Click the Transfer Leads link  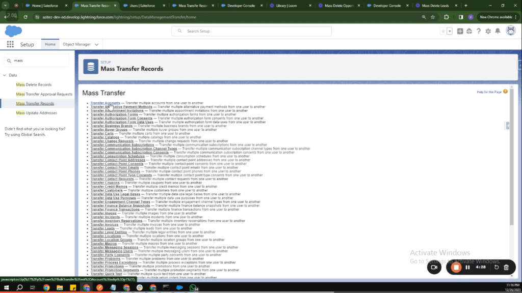tap(102, 228)
